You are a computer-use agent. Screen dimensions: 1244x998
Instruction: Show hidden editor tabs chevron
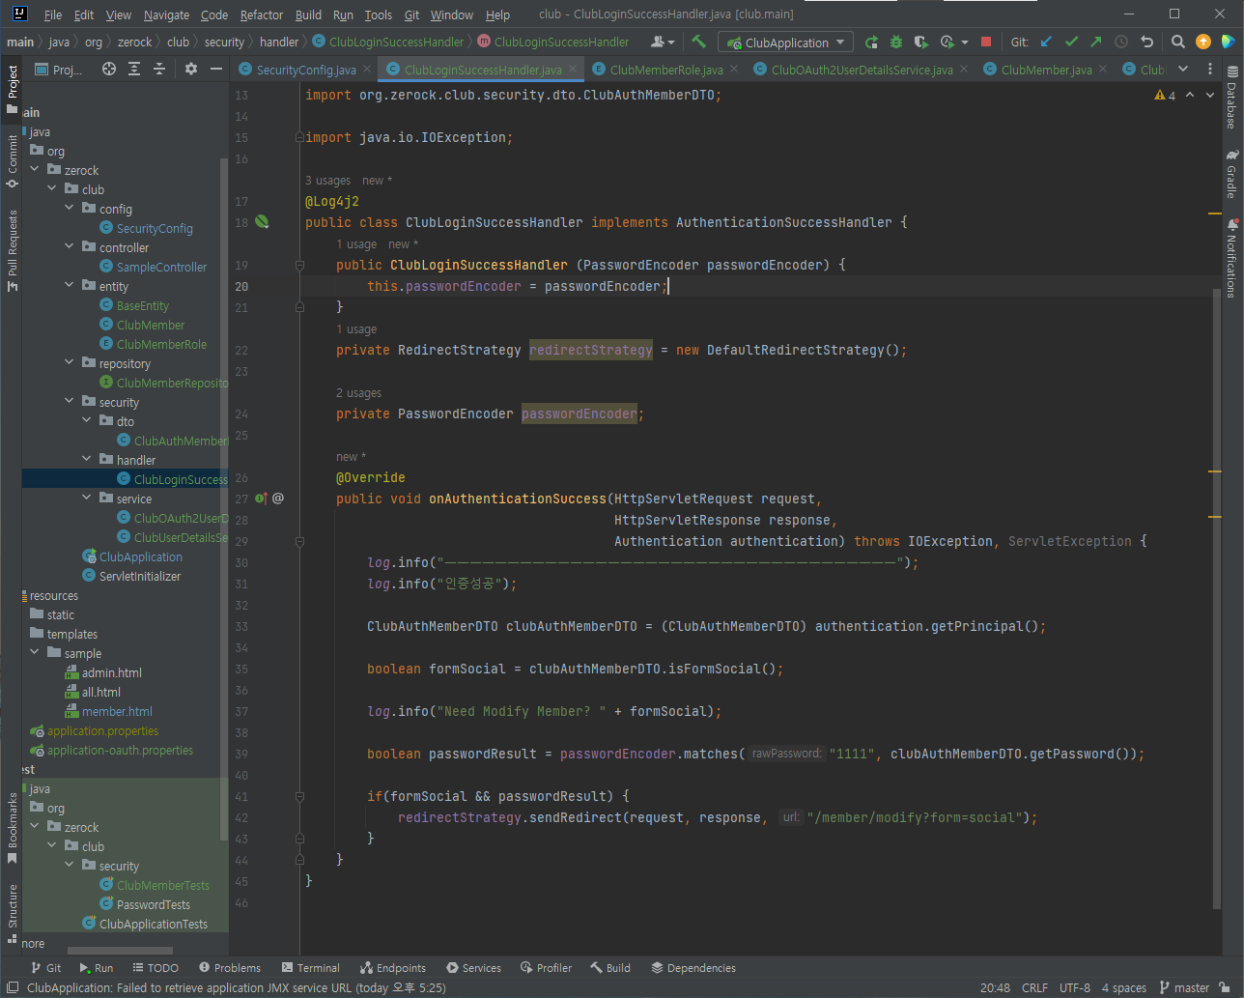1183,70
